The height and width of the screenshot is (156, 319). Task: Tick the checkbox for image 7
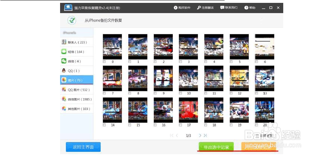point(104,93)
